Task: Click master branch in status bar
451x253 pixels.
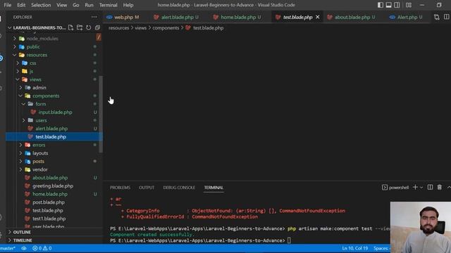Action: point(8,248)
